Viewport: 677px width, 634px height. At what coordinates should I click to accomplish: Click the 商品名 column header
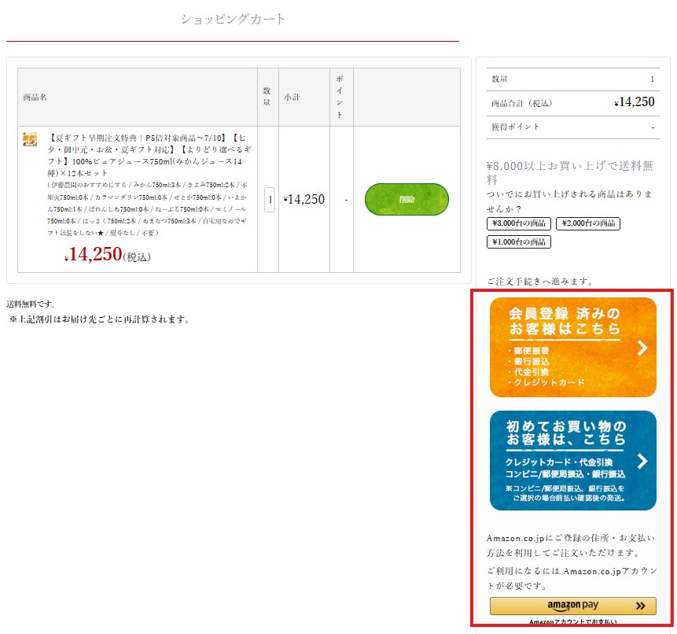(x=35, y=98)
